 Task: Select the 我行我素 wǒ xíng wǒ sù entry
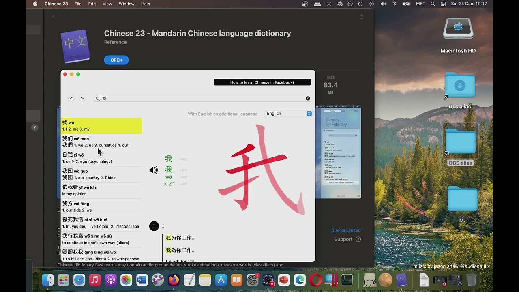click(101, 239)
